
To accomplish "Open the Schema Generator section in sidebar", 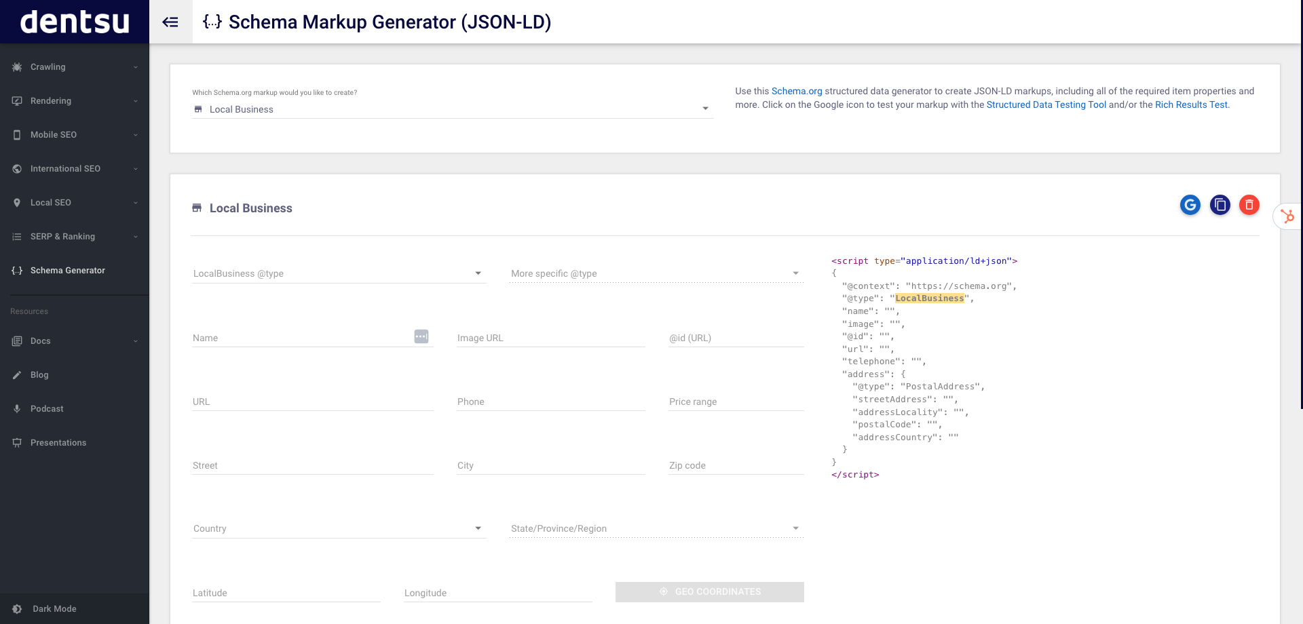I will pos(68,270).
